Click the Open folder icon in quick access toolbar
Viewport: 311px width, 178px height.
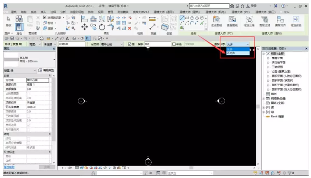tap(7, 38)
